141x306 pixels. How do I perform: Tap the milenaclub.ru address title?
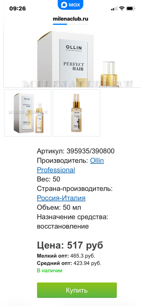pos(70,19)
